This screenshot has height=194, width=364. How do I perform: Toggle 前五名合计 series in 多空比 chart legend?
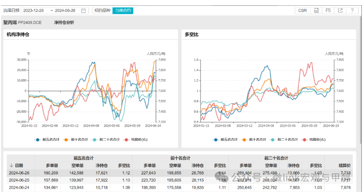click(225, 140)
